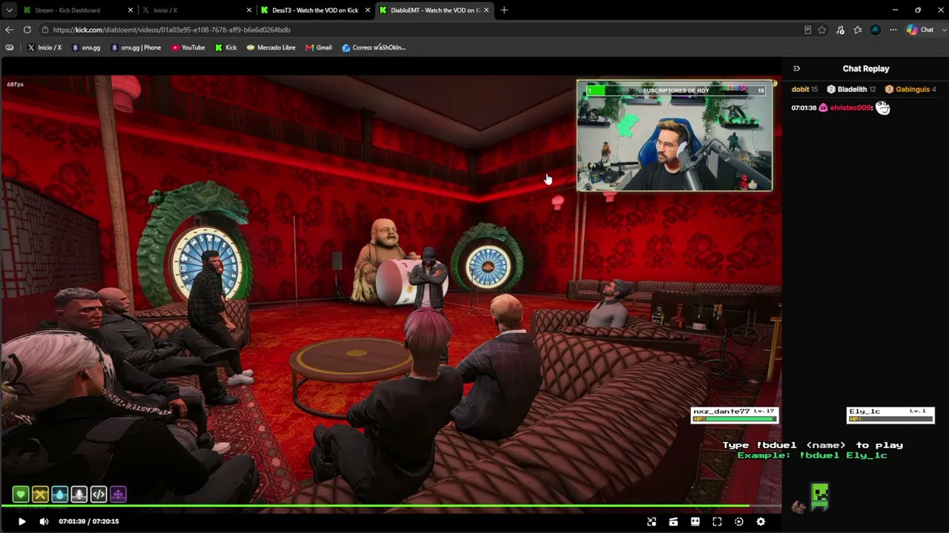Viewport: 949px width, 533px height.
Task: Close the Stream - Kick Dashboard tab
Action: [x=130, y=10]
